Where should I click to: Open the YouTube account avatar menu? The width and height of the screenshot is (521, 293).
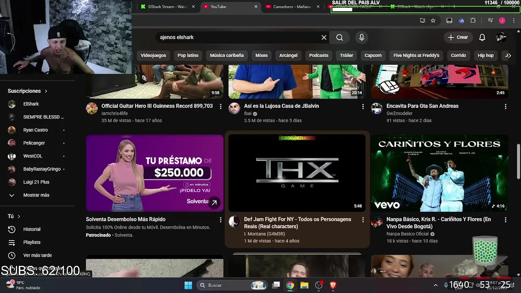(x=501, y=37)
